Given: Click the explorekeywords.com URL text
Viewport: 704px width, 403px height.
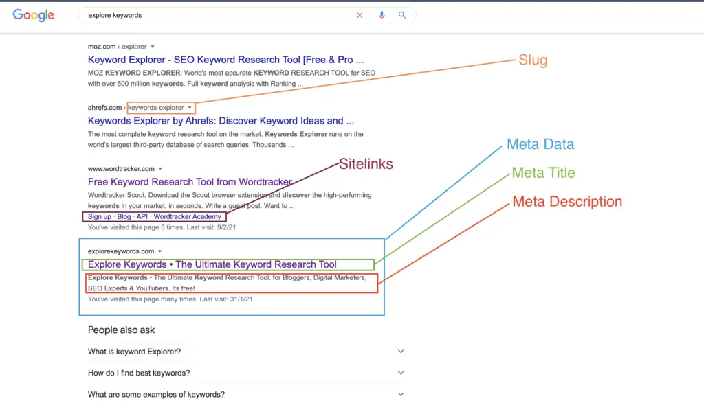Looking at the screenshot, I should [121, 251].
